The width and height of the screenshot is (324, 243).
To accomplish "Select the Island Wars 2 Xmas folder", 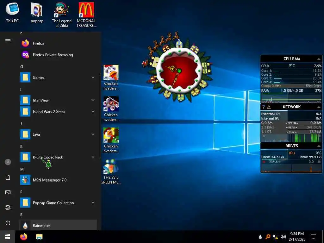I will 58,112.
